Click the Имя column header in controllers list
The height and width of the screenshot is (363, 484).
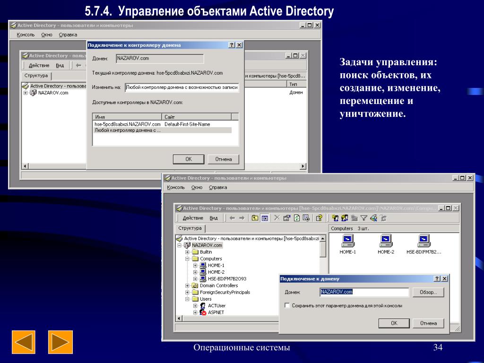point(127,117)
